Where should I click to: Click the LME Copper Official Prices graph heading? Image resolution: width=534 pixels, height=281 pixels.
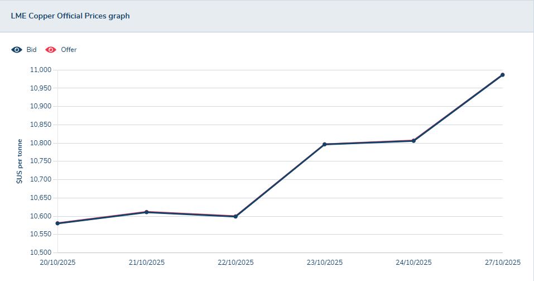point(70,16)
